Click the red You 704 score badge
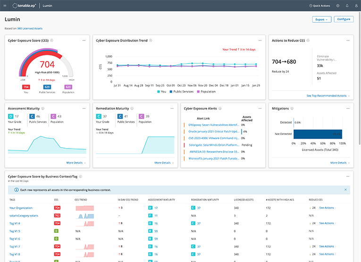Viewport: 361px width, 262px height. pyautogui.click(x=26, y=87)
